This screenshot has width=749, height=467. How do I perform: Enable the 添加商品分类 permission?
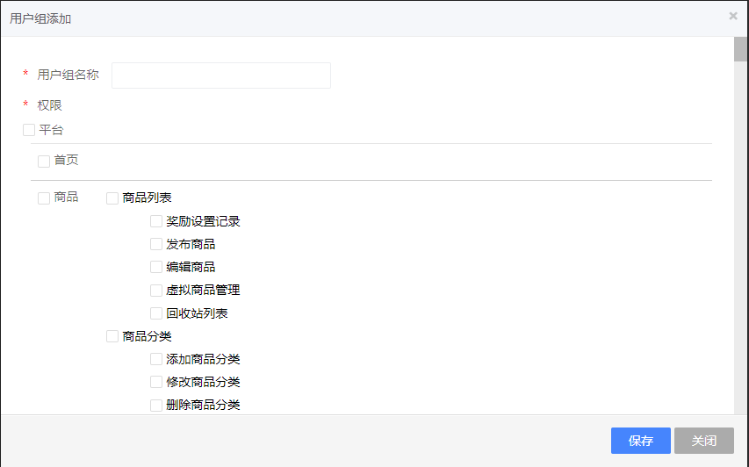(x=156, y=359)
